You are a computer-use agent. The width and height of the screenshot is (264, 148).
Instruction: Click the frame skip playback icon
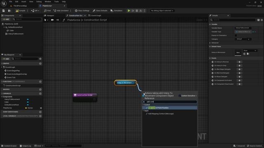coord(133,11)
